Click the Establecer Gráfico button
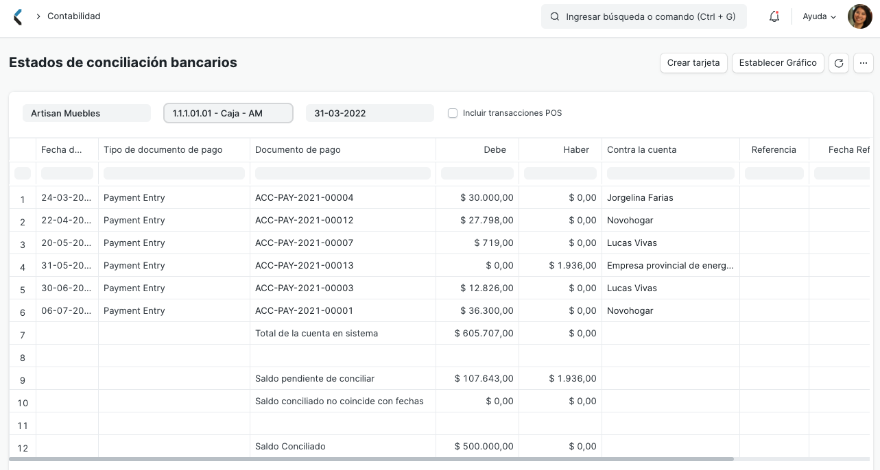880x470 pixels. point(778,63)
